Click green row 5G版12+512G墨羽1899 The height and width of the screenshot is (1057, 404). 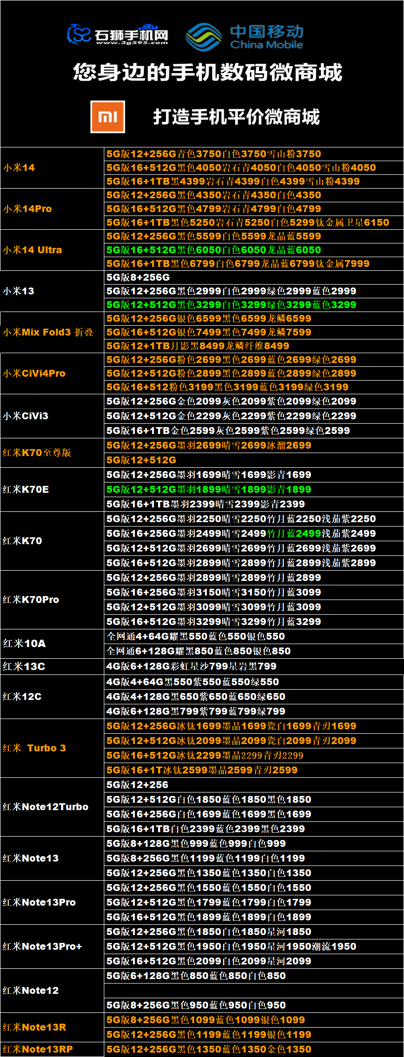[254, 489]
